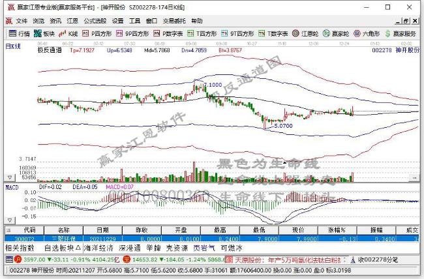Restore the inner child window button

406,21
